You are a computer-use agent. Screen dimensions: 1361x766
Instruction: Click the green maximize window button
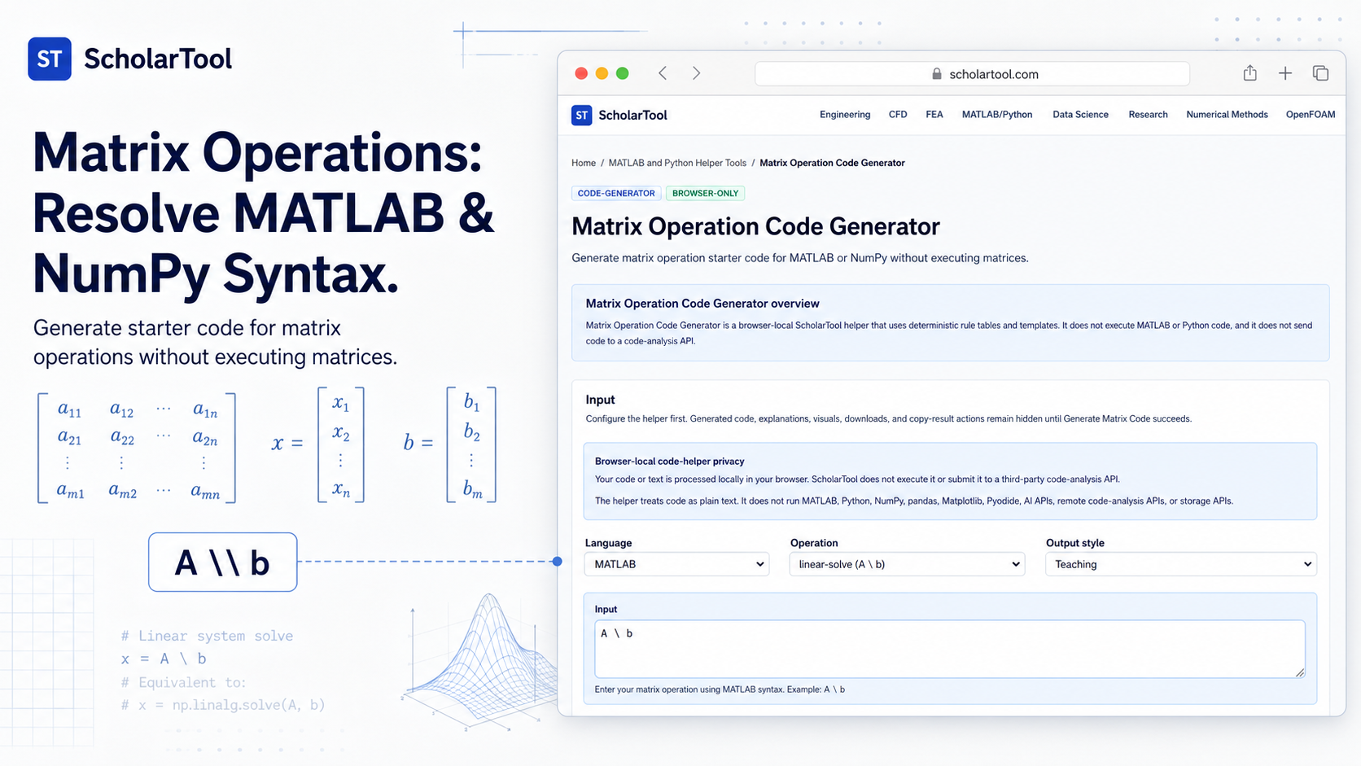[623, 73]
